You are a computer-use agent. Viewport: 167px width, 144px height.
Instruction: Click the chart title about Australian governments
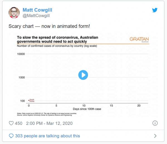(58, 39)
